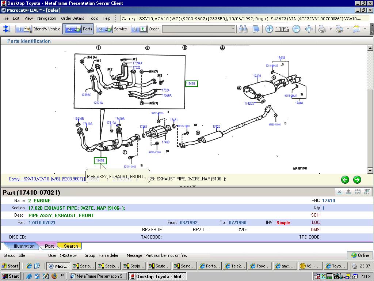Click the zoom out minus icon

click(296, 29)
